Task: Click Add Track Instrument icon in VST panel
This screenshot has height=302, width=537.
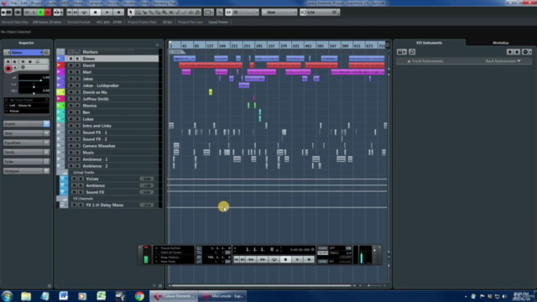Action: [402, 52]
